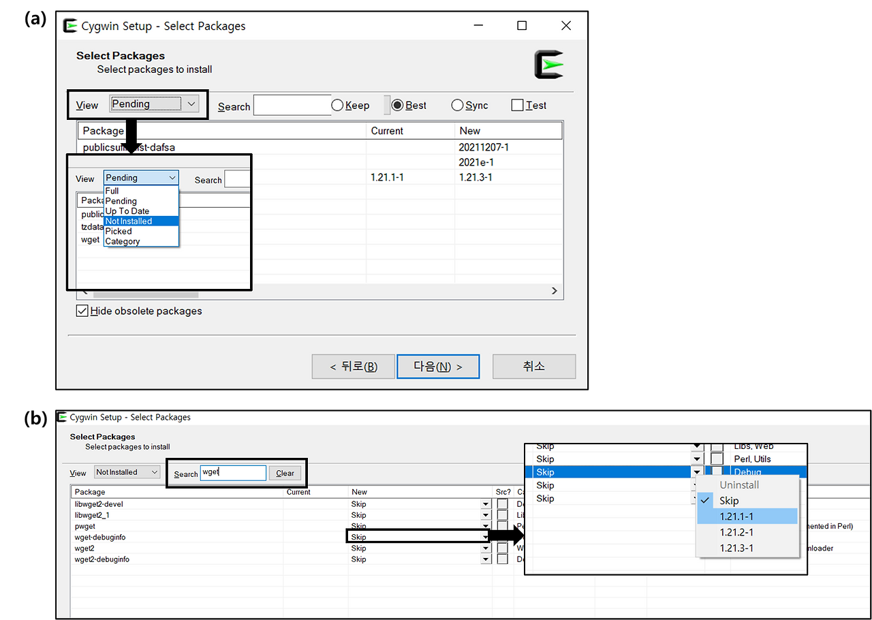Select Not Installed from the View list

click(x=129, y=221)
